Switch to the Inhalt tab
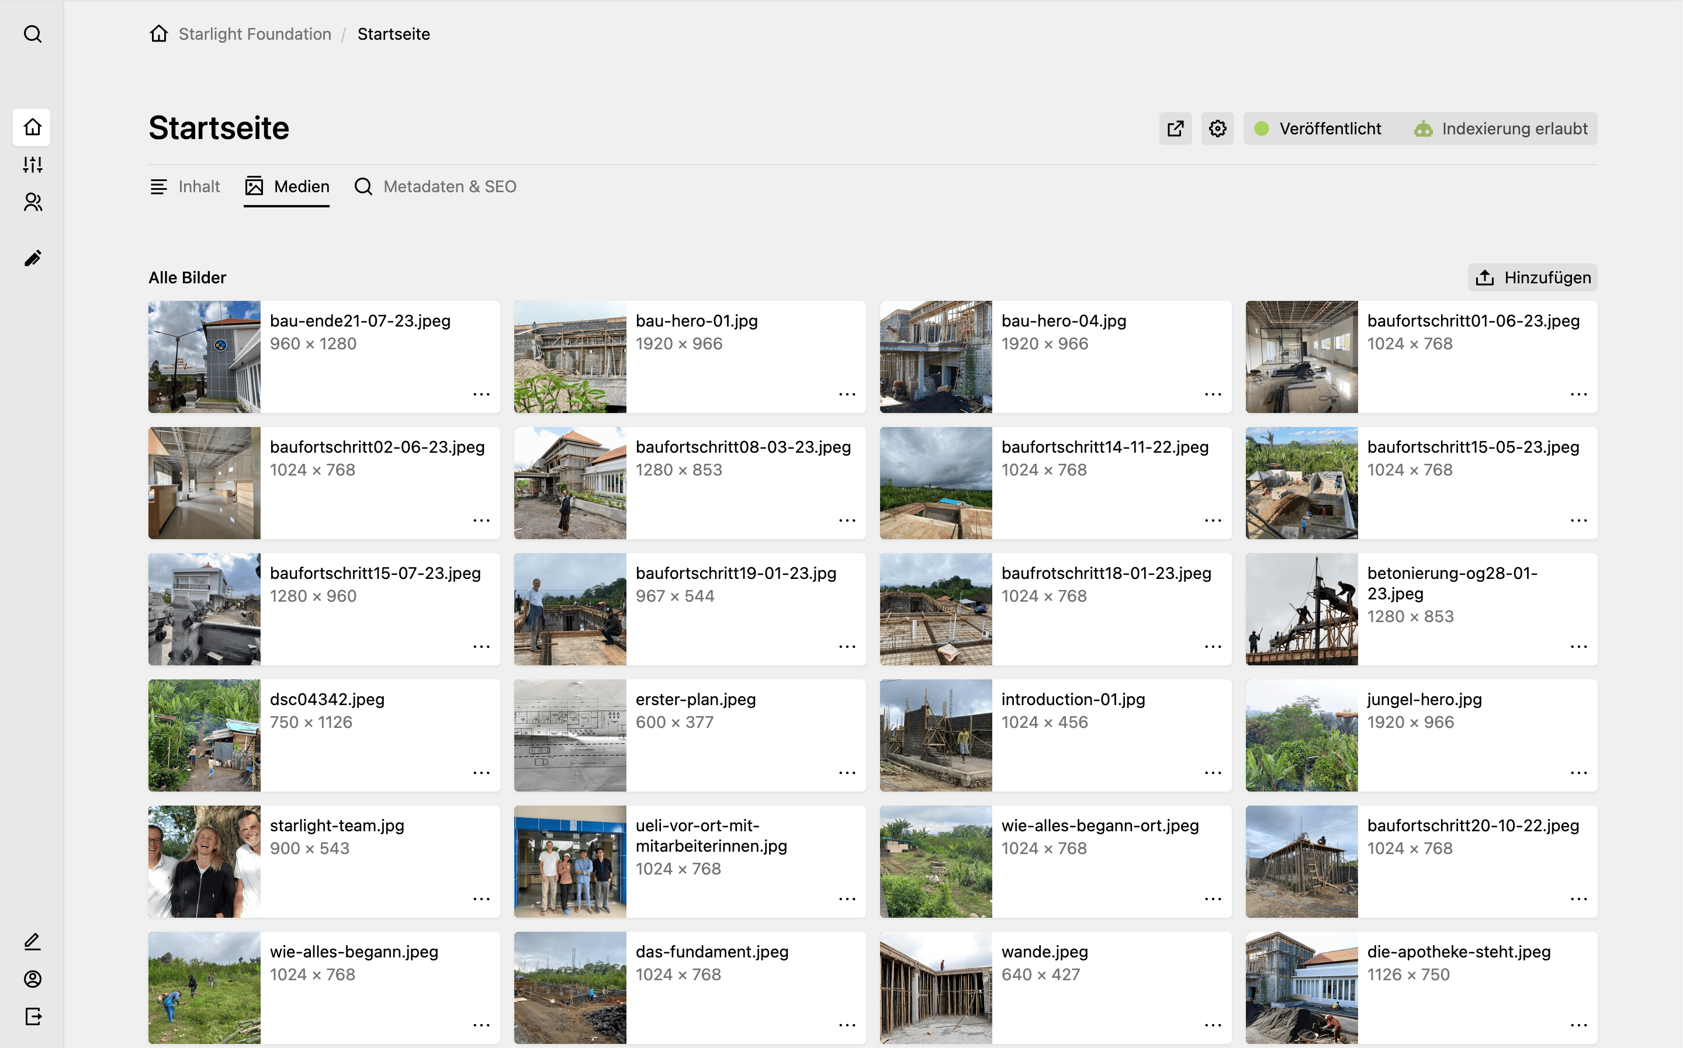 coord(185,186)
